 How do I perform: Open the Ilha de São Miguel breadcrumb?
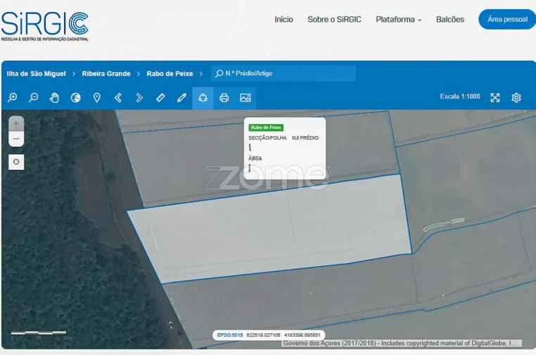click(x=37, y=74)
